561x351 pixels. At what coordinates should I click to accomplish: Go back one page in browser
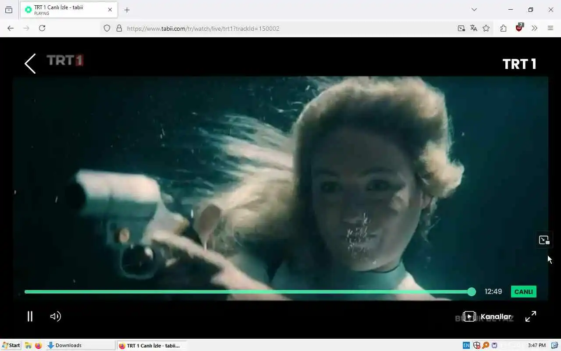pos(11,28)
